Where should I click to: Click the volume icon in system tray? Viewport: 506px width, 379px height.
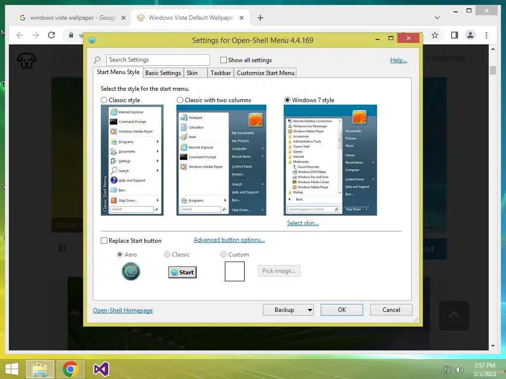point(459,370)
